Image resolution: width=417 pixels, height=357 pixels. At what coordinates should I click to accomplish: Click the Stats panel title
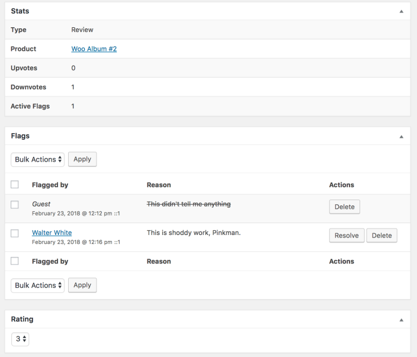[20, 11]
